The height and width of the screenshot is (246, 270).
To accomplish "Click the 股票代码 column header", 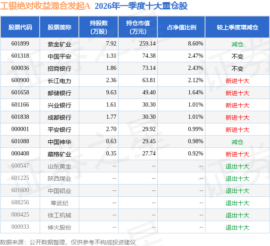I will (20, 27).
